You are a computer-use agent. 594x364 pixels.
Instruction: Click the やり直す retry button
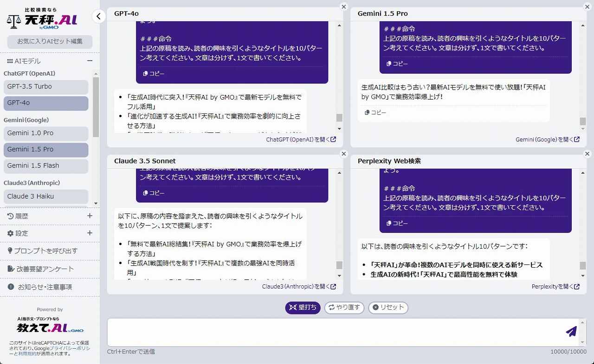(344, 308)
